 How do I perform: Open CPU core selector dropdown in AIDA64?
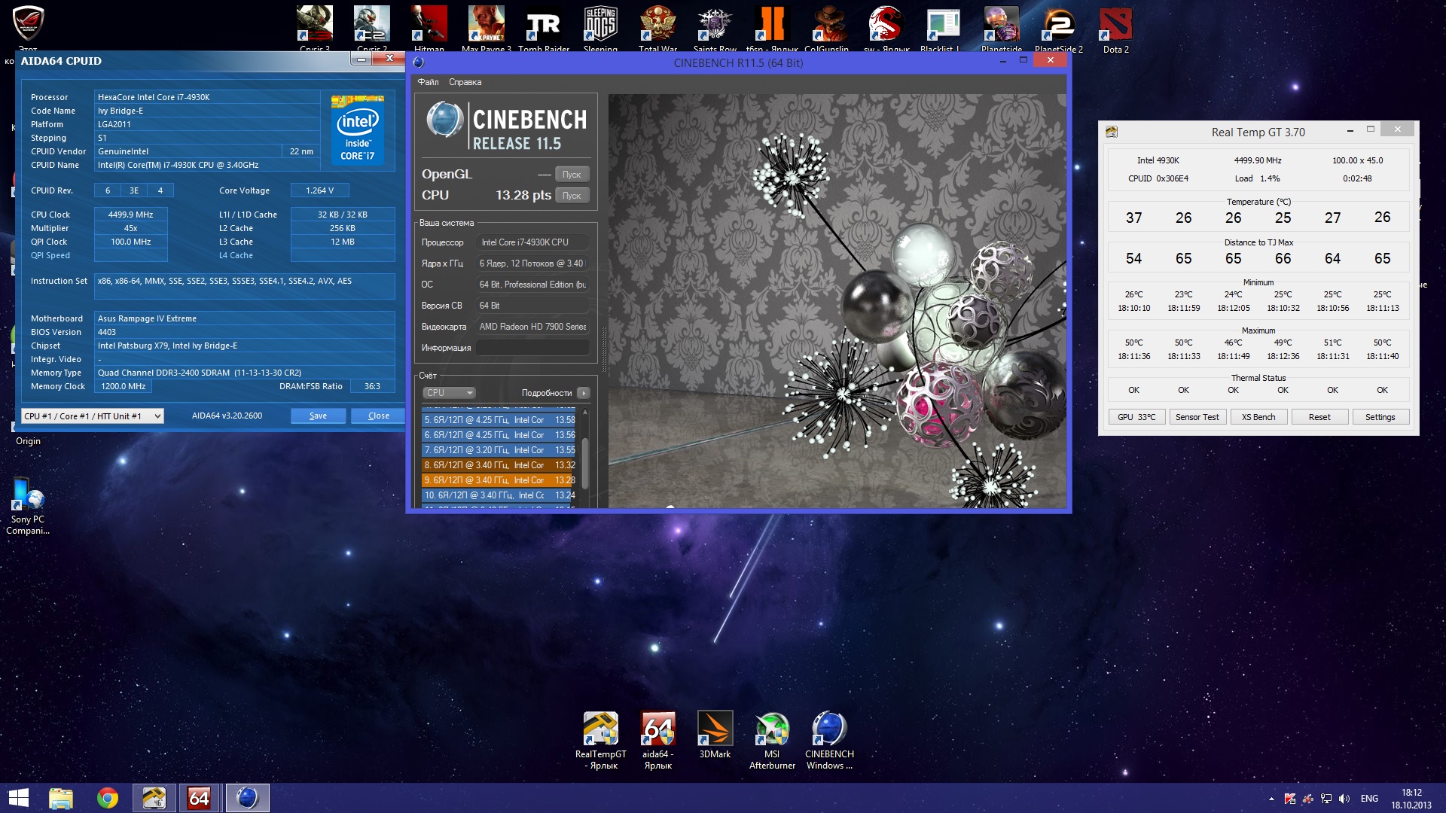click(93, 416)
